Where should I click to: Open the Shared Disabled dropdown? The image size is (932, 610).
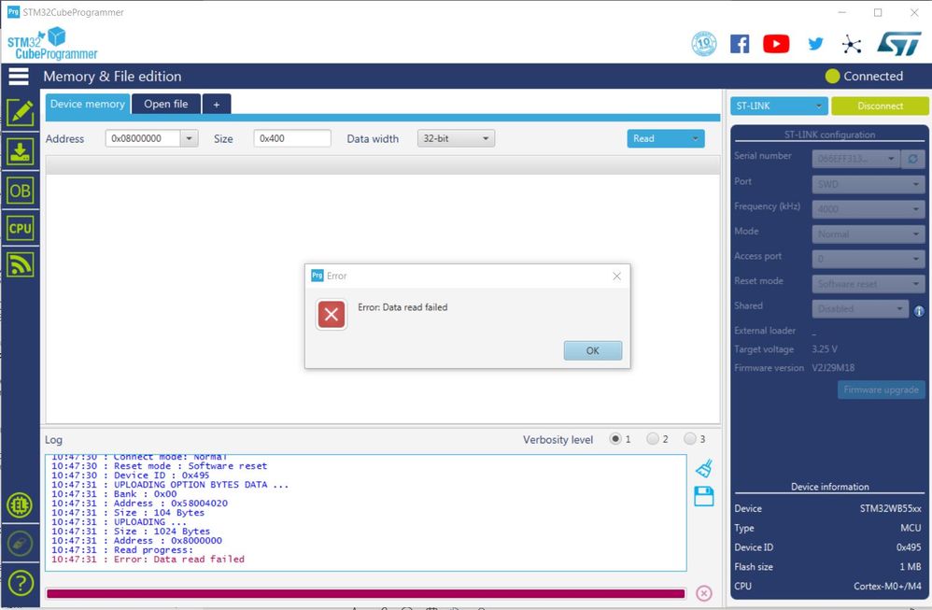click(860, 309)
